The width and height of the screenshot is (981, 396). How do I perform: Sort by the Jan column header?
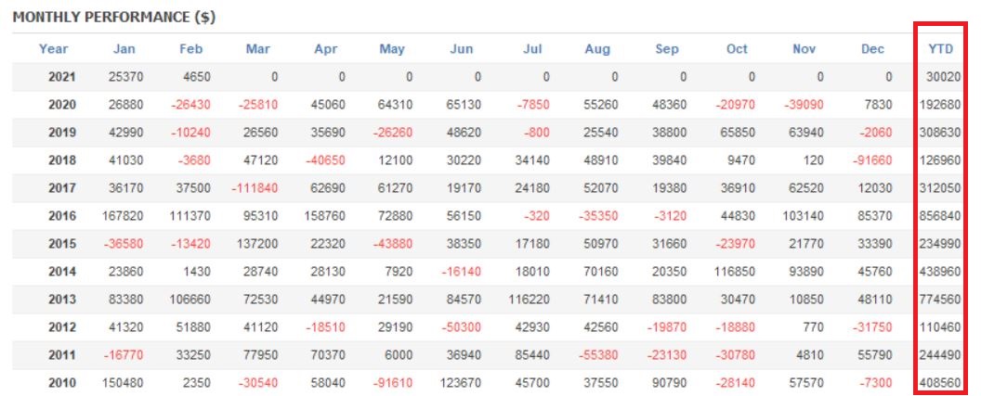pos(124,49)
